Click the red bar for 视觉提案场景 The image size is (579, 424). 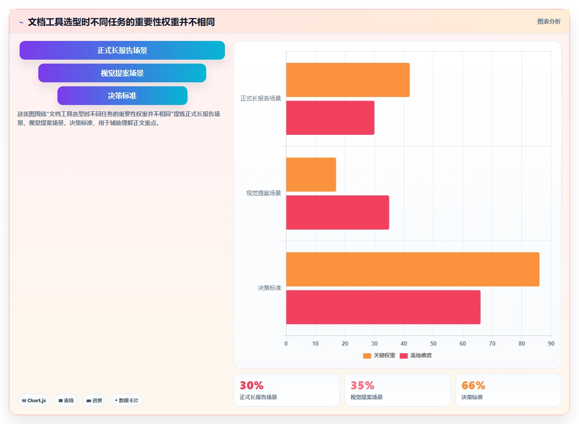338,213
